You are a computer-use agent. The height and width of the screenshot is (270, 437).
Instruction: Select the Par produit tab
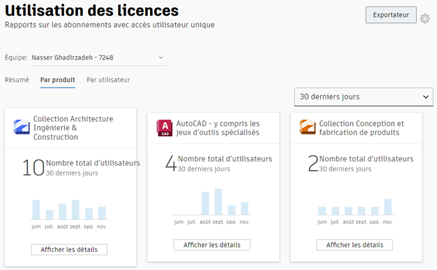click(57, 80)
